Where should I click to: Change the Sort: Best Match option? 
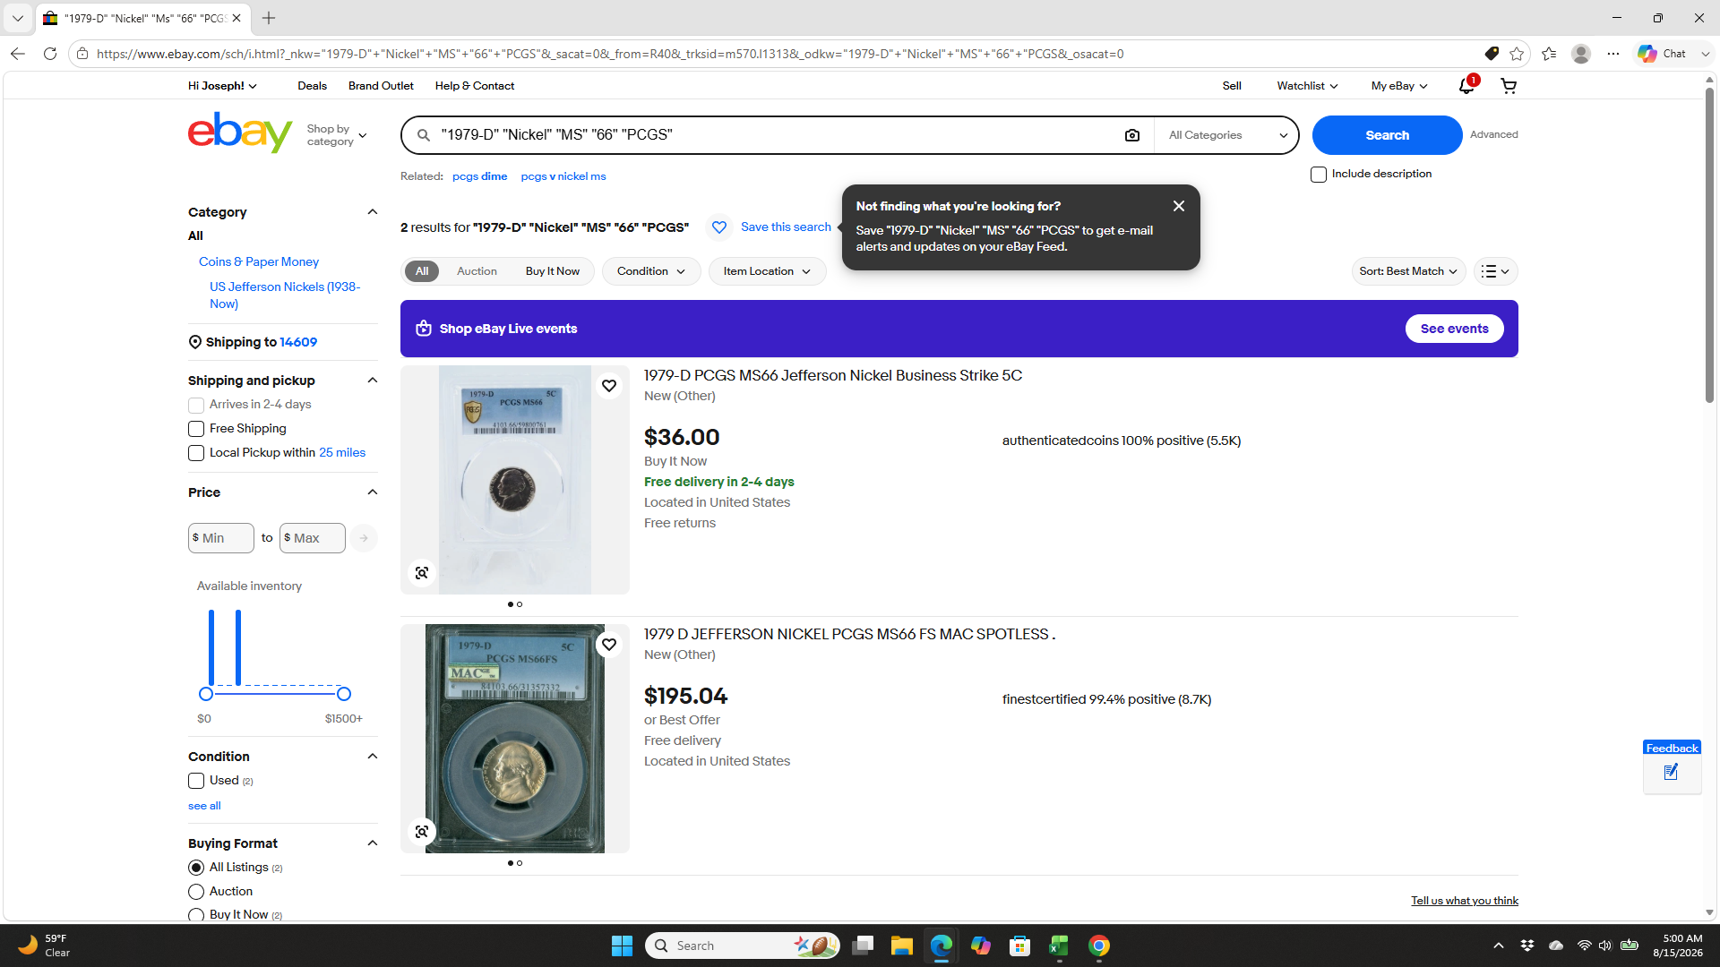[x=1408, y=271]
